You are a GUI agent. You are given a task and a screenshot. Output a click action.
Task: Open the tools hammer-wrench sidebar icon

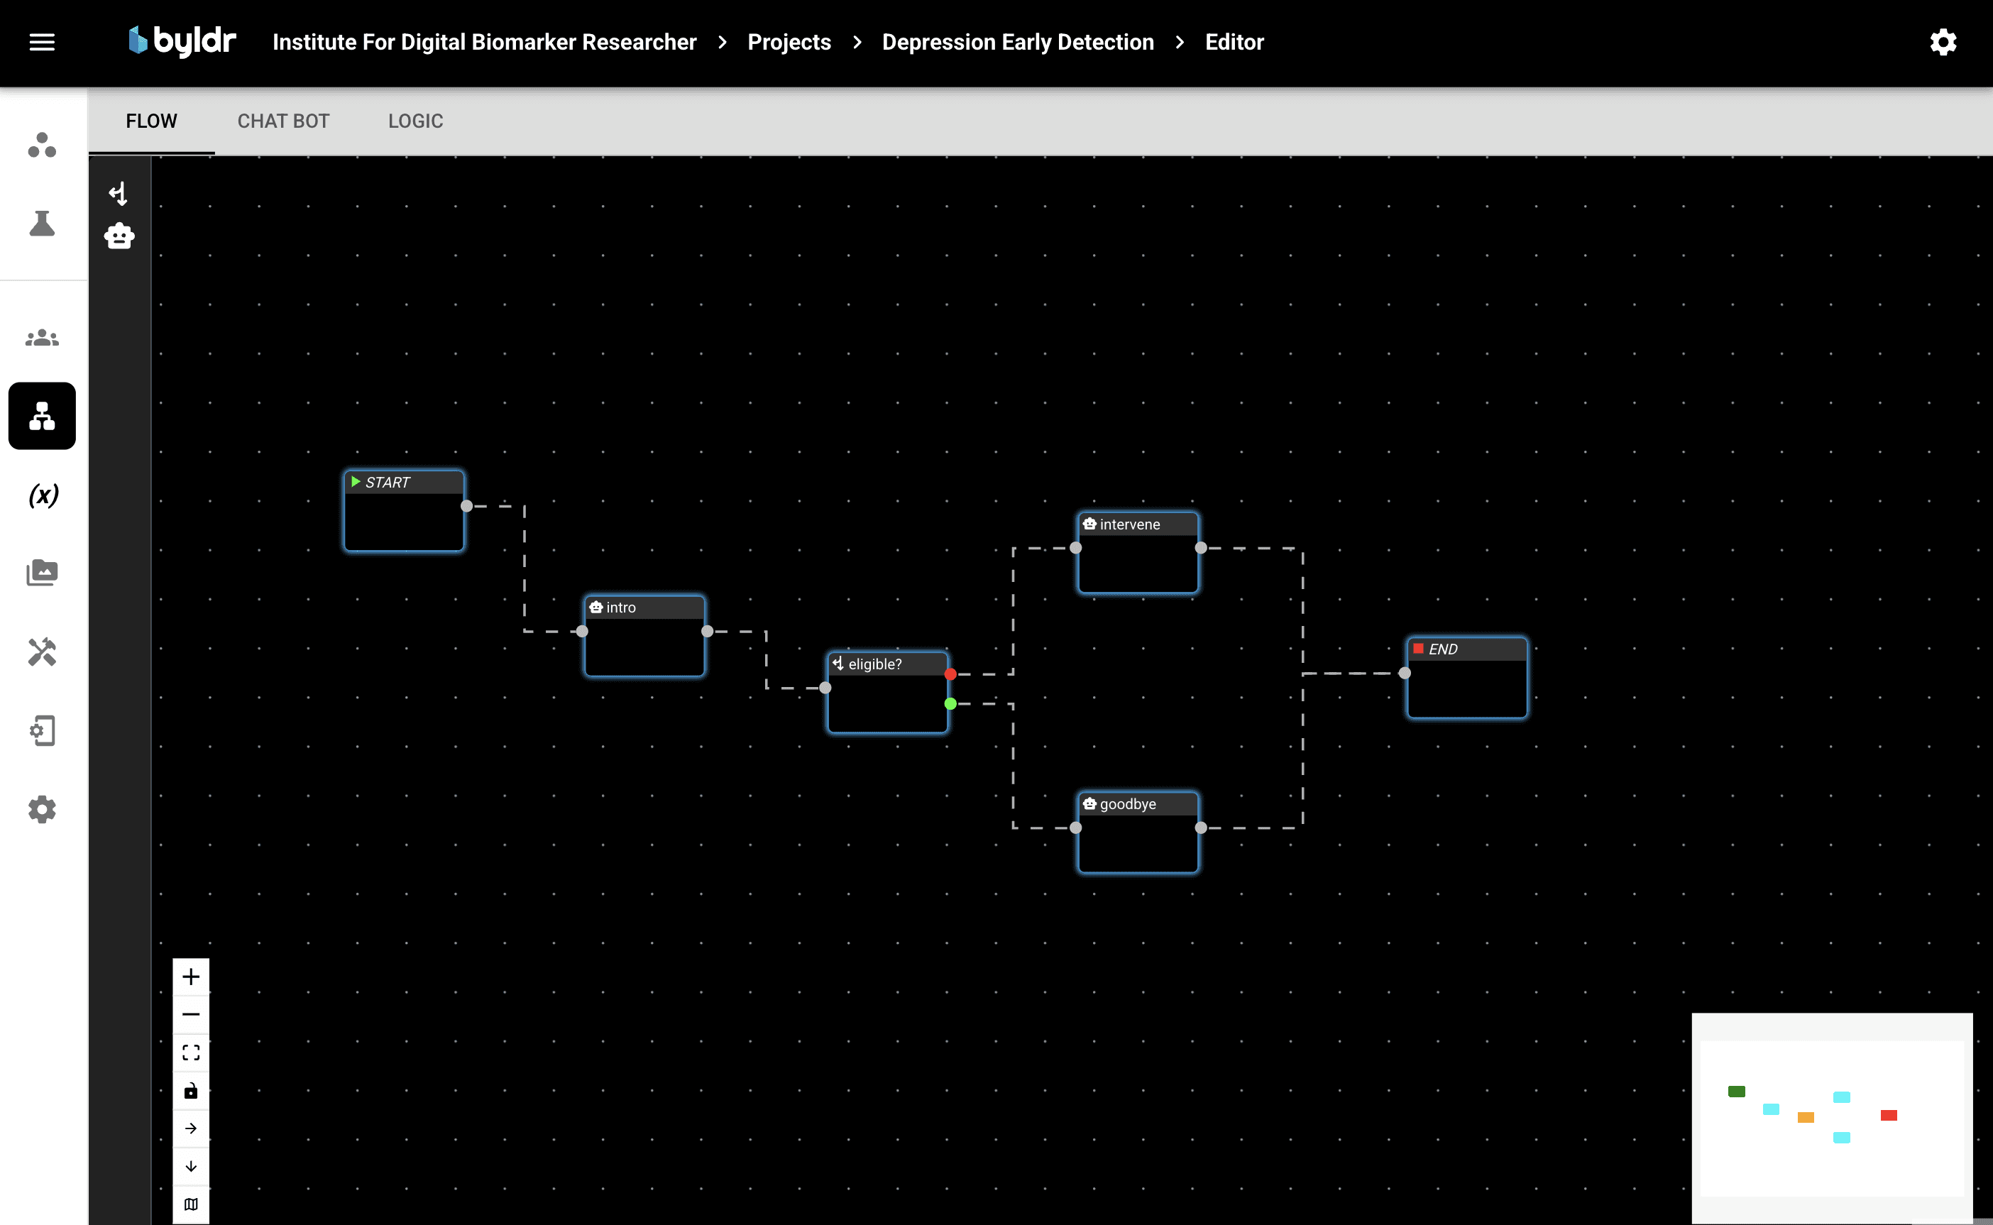click(42, 652)
